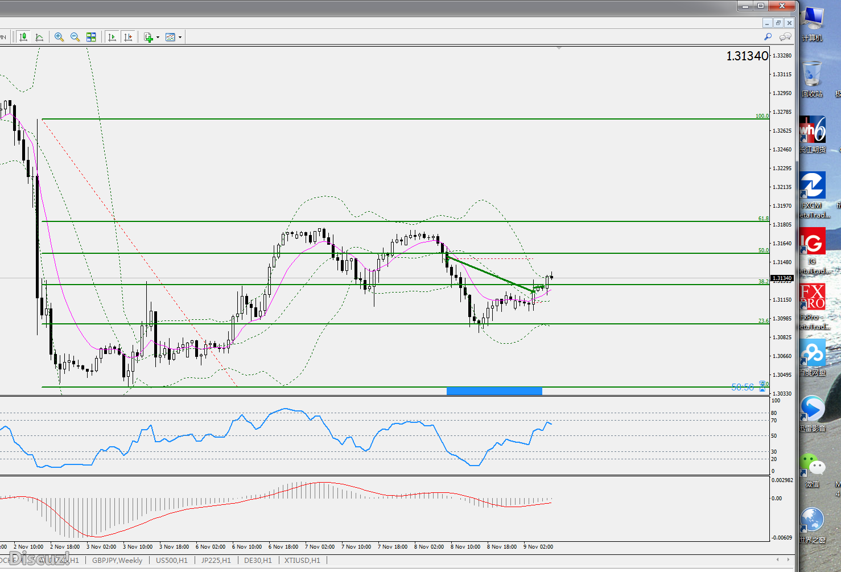This screenshot has height=572, width=841.
Task: Select the thick green trendline on chart
Action: 490,274
